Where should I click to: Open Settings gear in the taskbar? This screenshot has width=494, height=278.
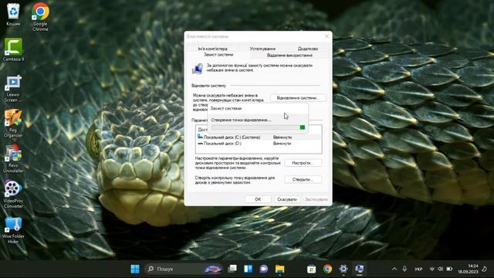pyautogui.click(x=343, y=269)
